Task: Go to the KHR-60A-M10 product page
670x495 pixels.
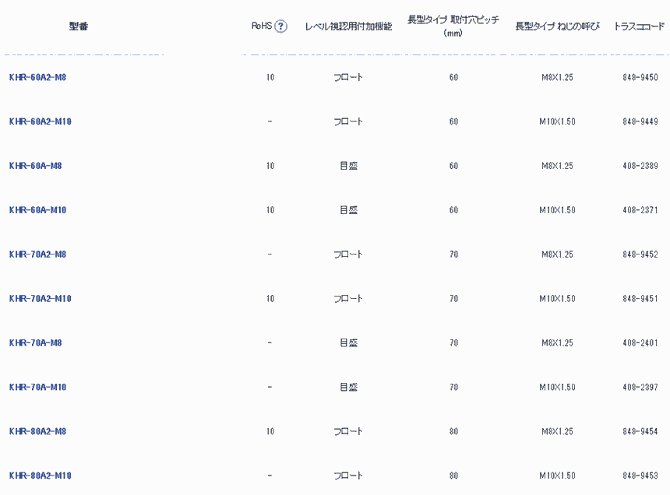Action: 37,210
